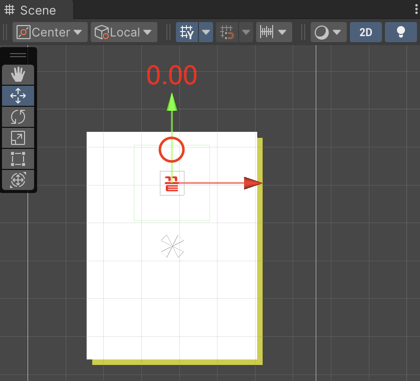Viewport: 420px width, 381px height.
Task: Open grid visibility options arrow
Action: coord(205,32)
